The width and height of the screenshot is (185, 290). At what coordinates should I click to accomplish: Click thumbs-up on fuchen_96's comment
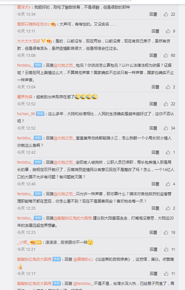point(166,128)
